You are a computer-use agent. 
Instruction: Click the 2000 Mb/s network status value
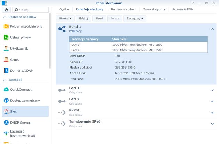click(140, 79)
